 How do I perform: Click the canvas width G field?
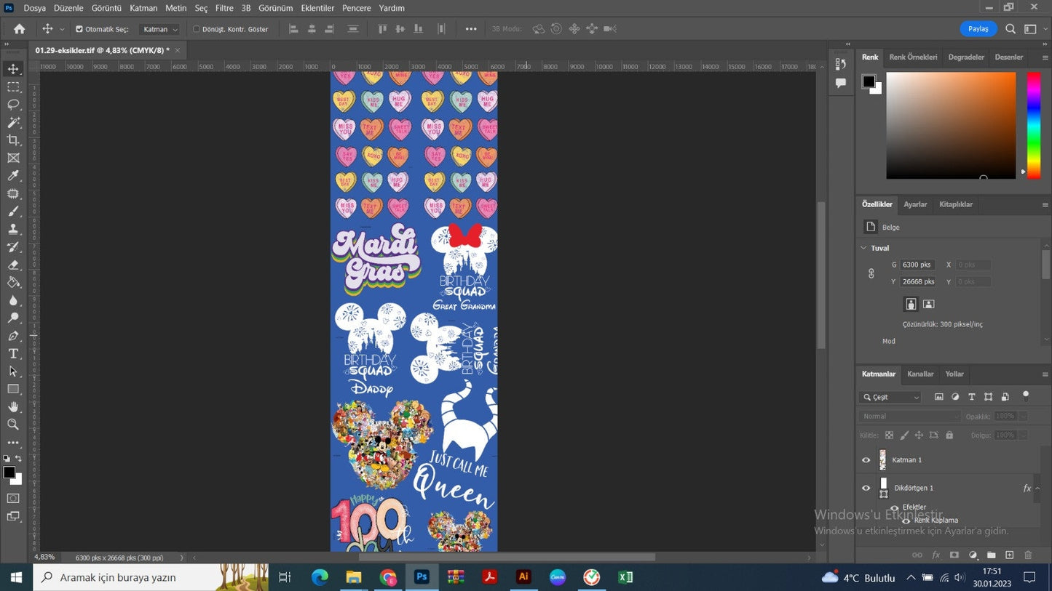click(917, 265)
